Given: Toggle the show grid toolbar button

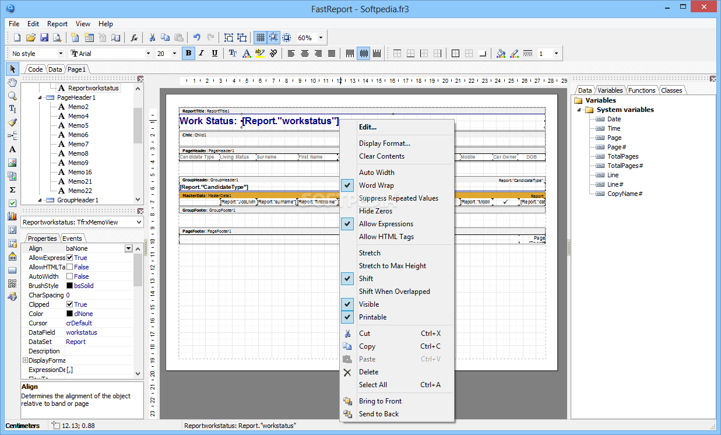Looking at the screenshot, I should tap(260, 38).
